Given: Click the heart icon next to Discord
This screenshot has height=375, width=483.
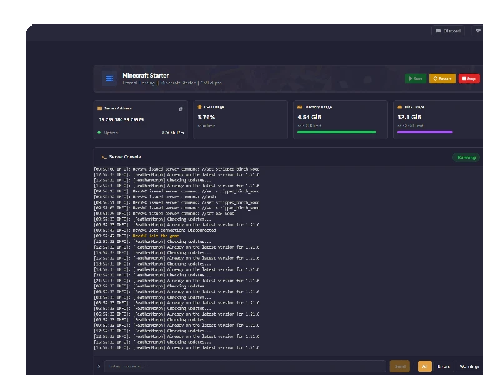Looking at the screenshot, I should point(478,31).
